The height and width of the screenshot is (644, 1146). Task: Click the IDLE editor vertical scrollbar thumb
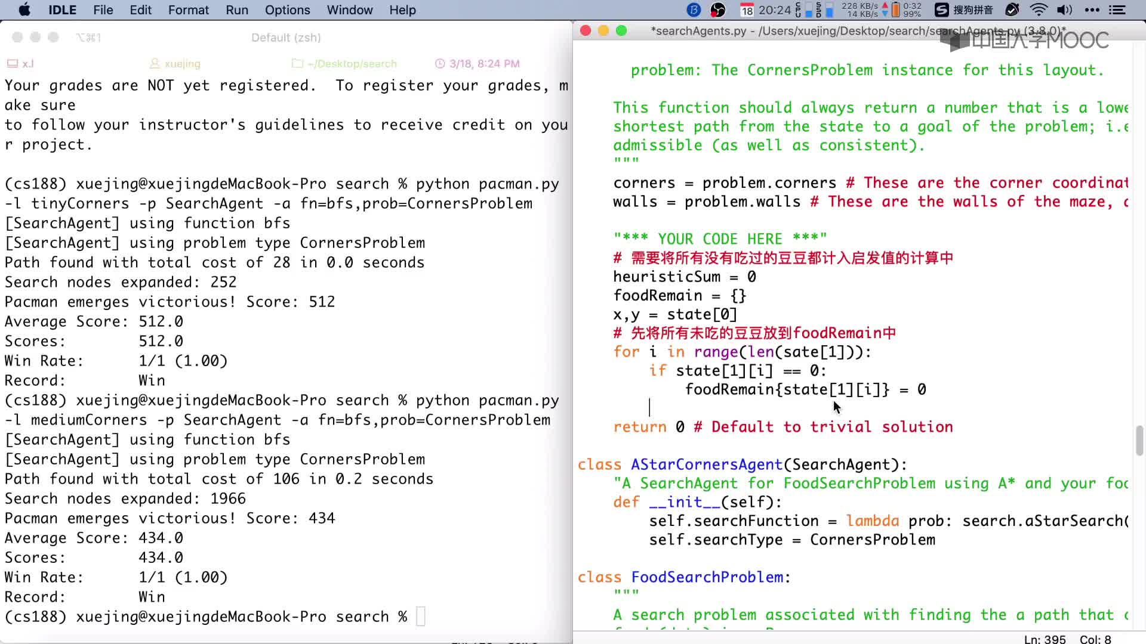[x=1139, y=441]
